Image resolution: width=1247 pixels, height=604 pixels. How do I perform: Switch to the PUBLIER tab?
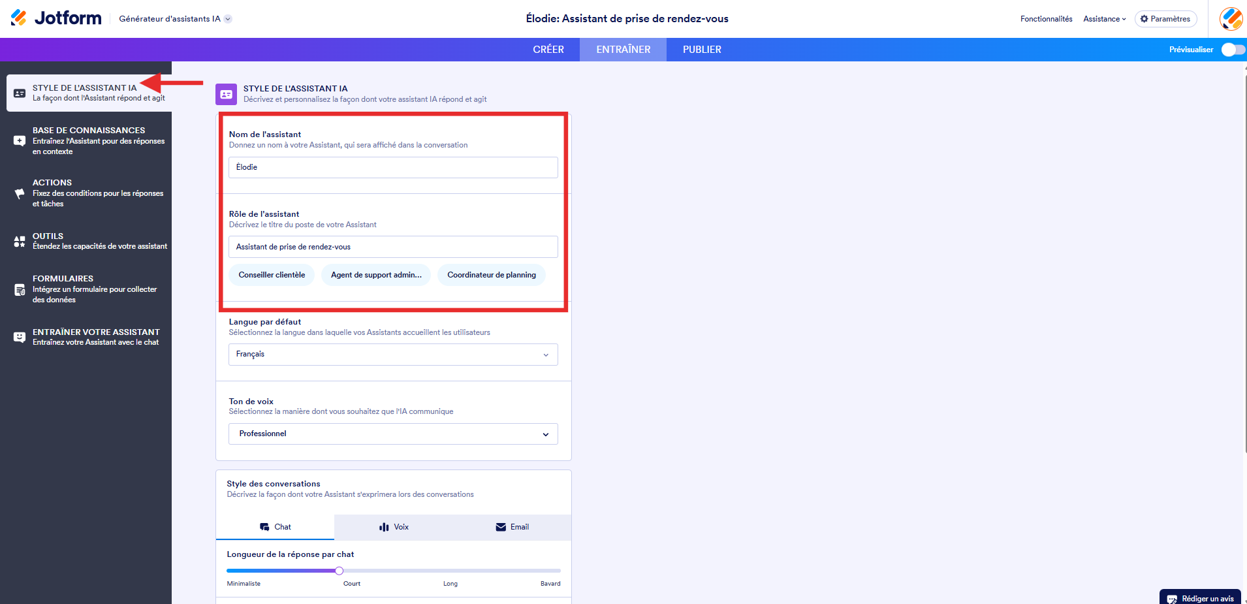point(702,50)
